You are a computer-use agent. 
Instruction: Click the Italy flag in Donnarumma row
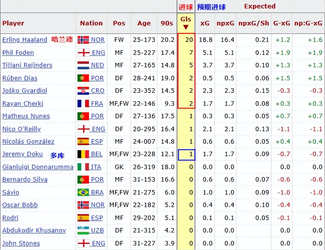[83, 167]
